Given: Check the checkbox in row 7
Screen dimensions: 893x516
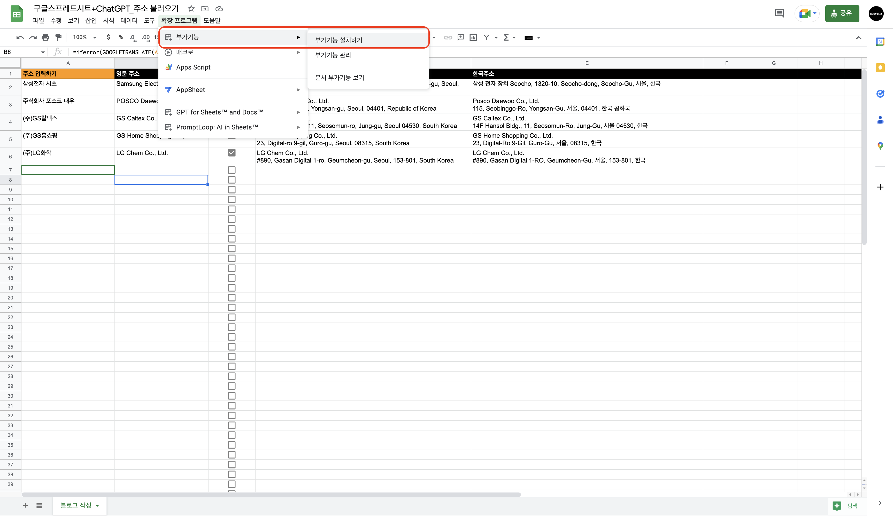Looking at the screenshot, I should 232,170.
